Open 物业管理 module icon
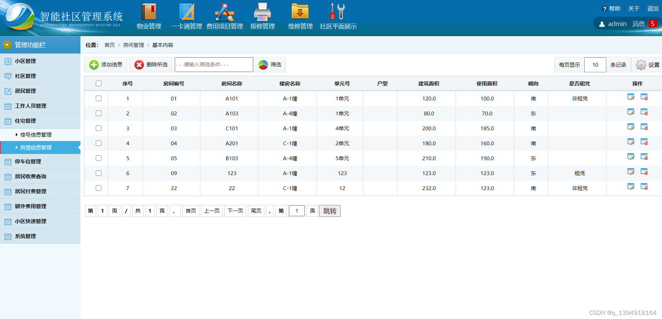Image resolution: width=662 pixels, height=319 pixels. point(149,12)
